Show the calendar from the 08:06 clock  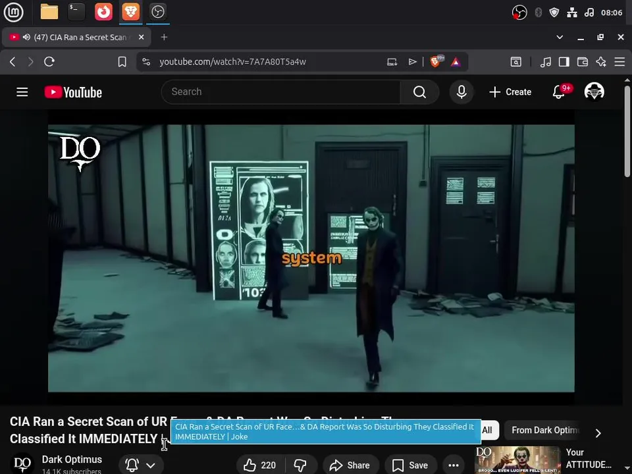coord(612,13)
